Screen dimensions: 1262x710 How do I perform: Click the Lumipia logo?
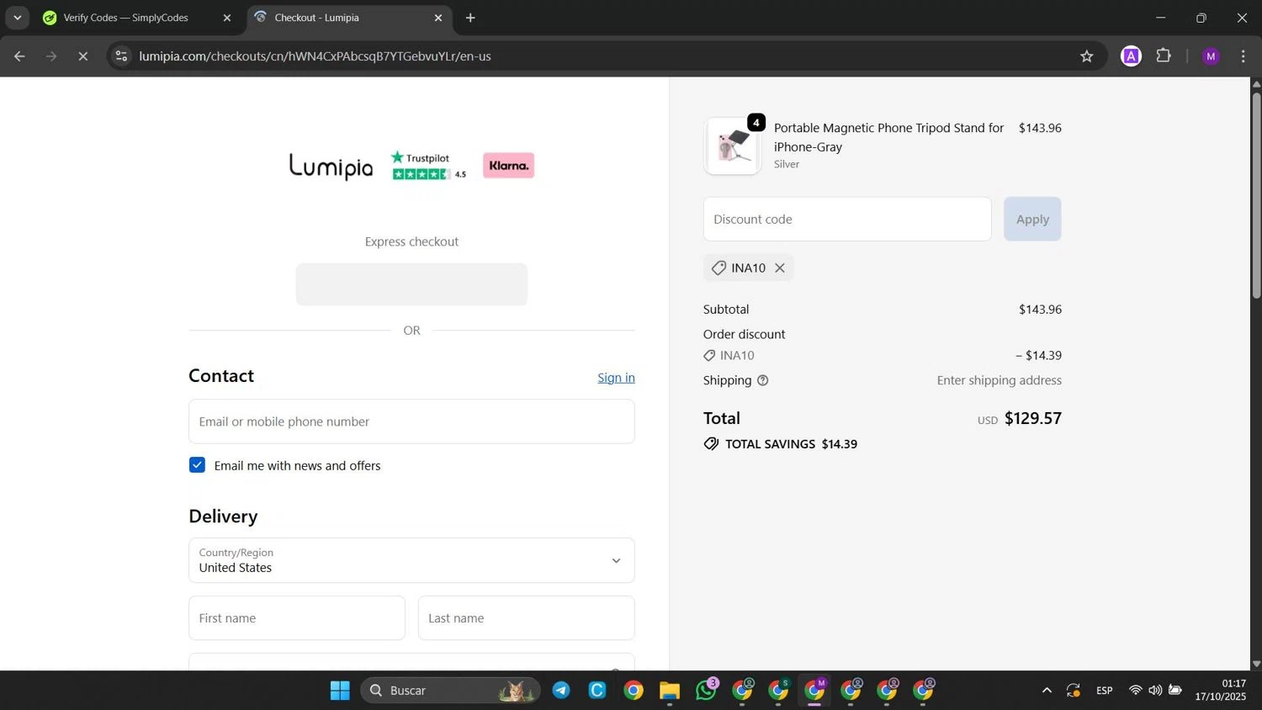click(331, 166)
